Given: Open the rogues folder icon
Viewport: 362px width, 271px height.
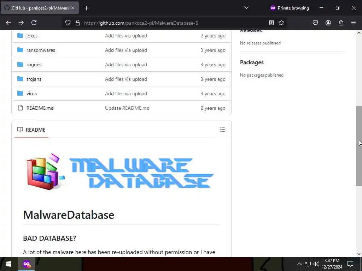Looking at the screenshot, I should coord(20,65).
